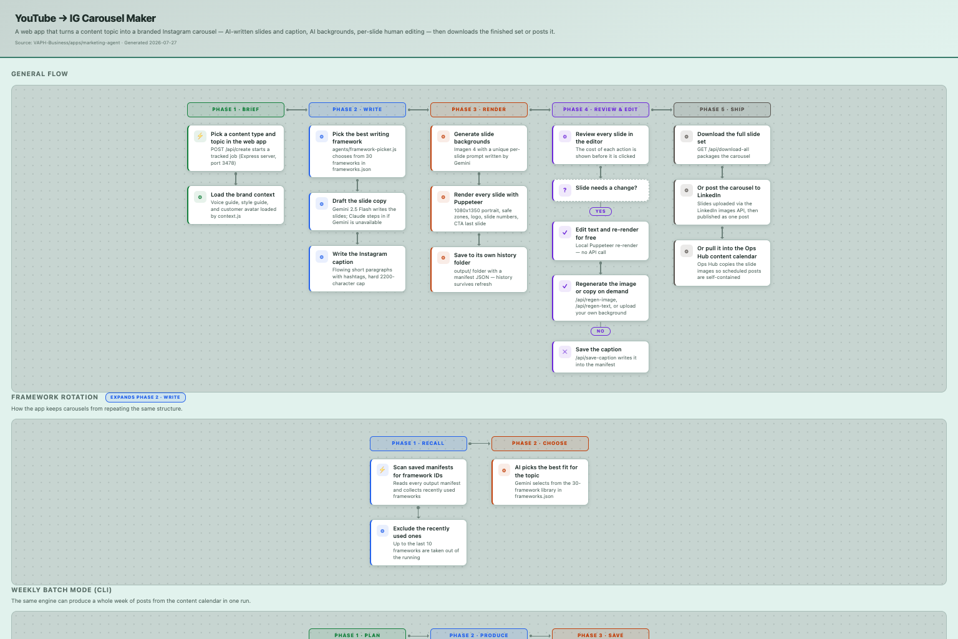Image resolution: width=958 pixels, height=639 pixels.
Task: Click the YES decision label
Action: (x=601, y=211)
